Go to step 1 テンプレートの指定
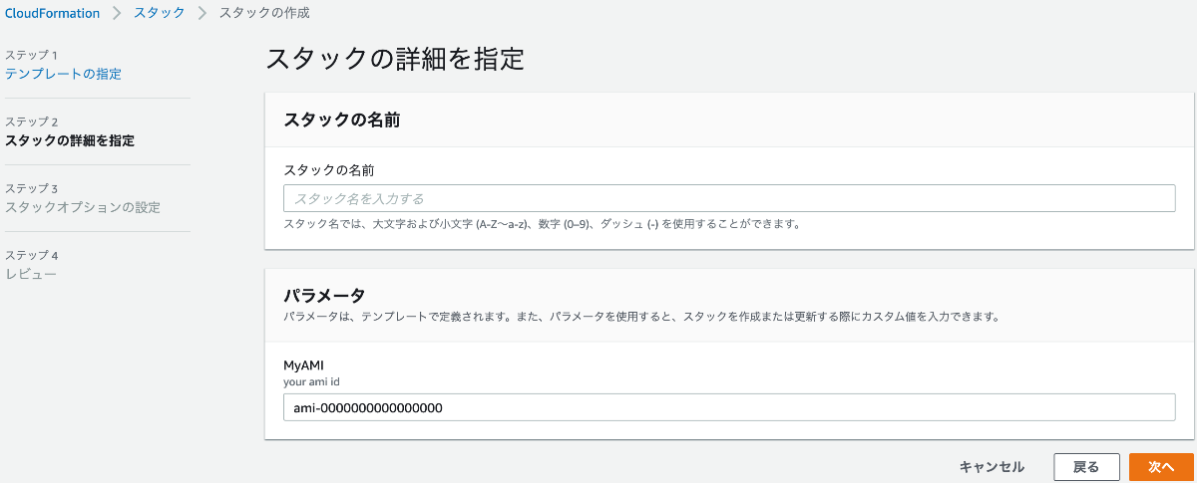The image size is (1197, 483). tap(63, 74)
